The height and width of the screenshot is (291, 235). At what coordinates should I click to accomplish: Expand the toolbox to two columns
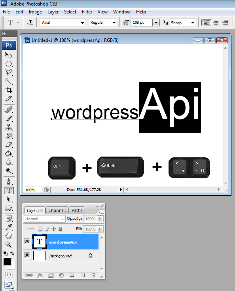pyautogui.click(x=4, y=34)
